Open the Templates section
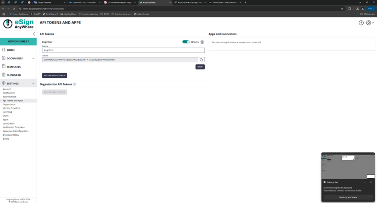 [14, 67]
